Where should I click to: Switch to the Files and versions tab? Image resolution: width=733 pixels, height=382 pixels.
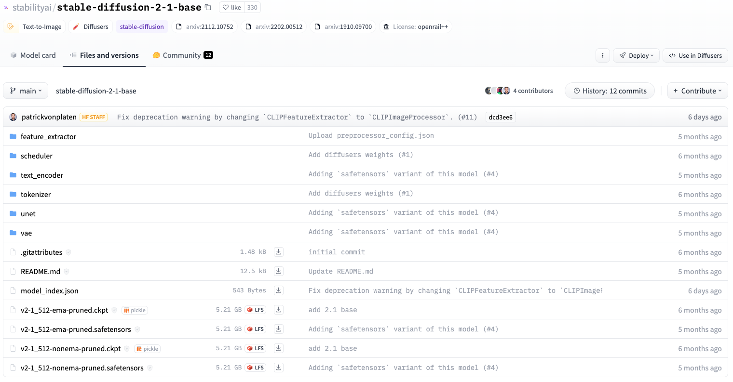pos(104,55)
